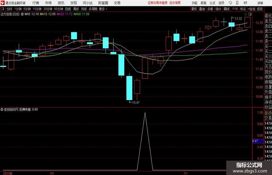Toggle the right side panel icon near price axis
This screenshot has height=175, width=272.
click(250, 14)
